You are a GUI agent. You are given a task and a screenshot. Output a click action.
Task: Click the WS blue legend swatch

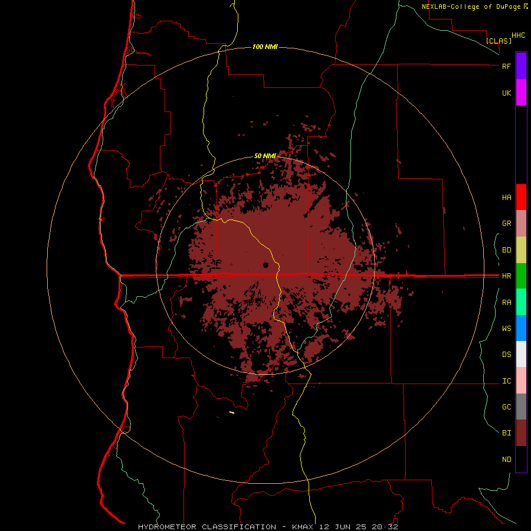coord(521,328)
